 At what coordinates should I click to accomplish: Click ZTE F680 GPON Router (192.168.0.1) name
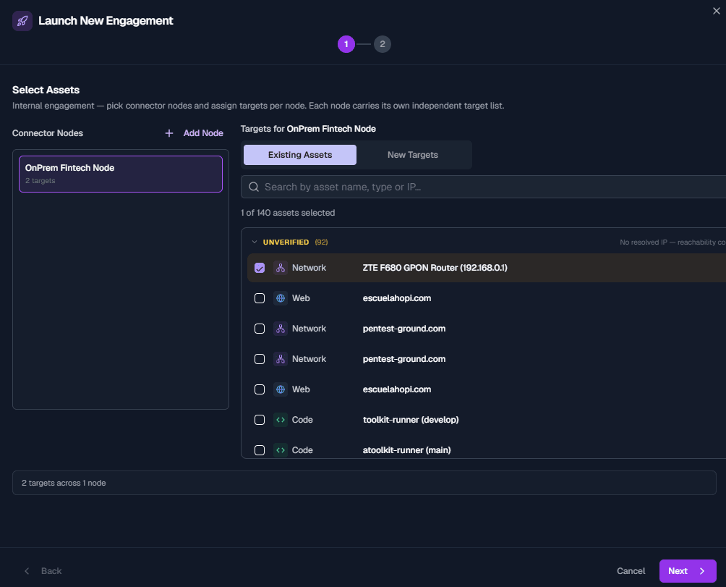435,268
